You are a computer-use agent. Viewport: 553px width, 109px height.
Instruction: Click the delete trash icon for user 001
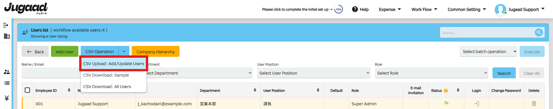pos(534,104)
